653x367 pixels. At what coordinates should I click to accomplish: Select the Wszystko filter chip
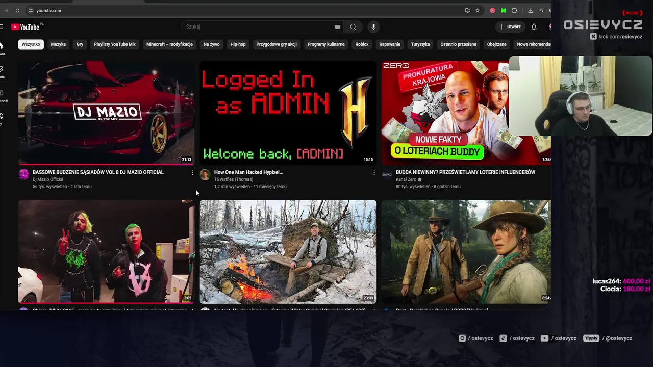coord(31,44)
